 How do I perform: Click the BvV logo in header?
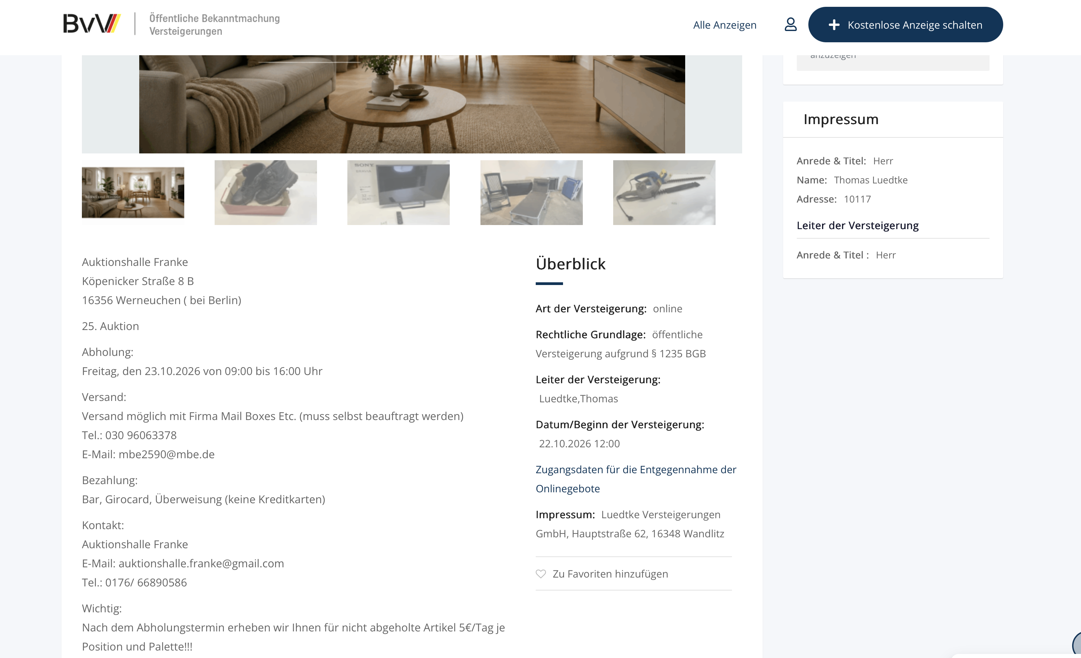click(x=92, y=24)
